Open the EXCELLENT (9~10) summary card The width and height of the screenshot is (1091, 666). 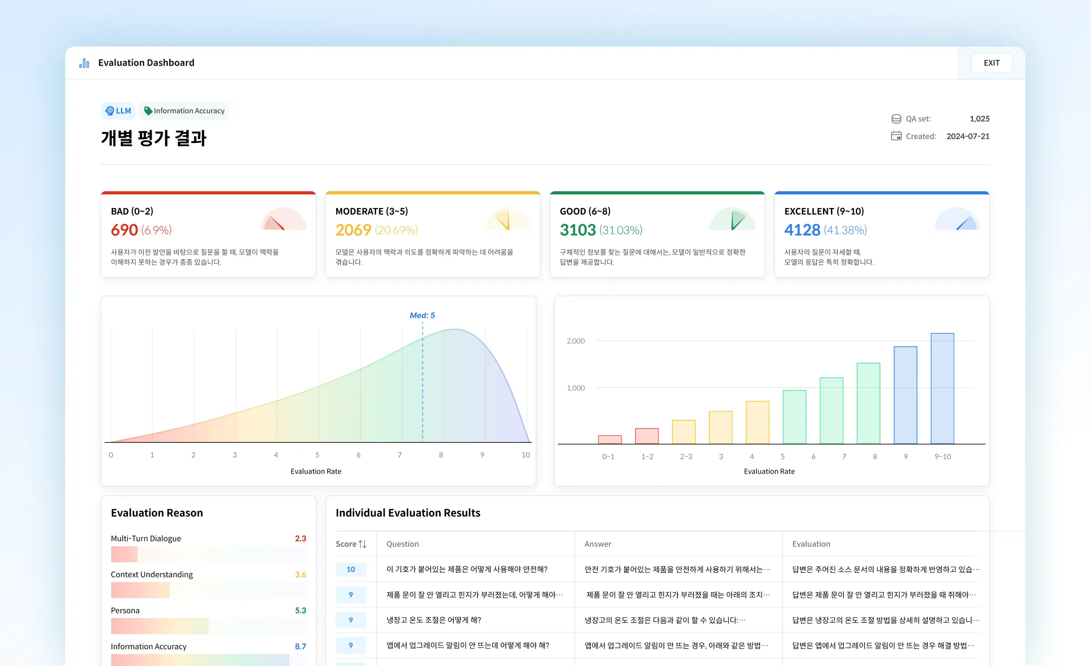point(882,234)
